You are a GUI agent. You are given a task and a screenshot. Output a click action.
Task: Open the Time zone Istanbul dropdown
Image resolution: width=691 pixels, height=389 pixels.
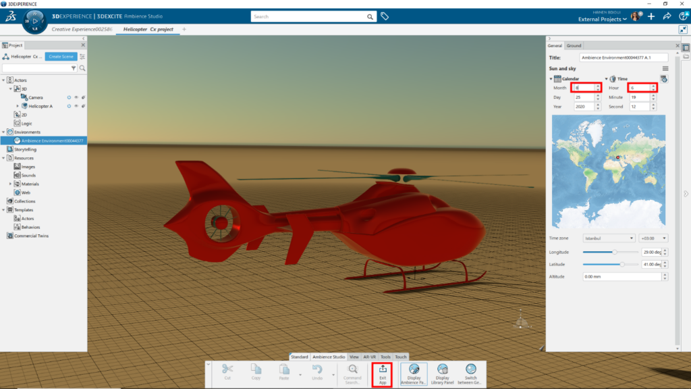pyautogui.click(x=609, y=238)
